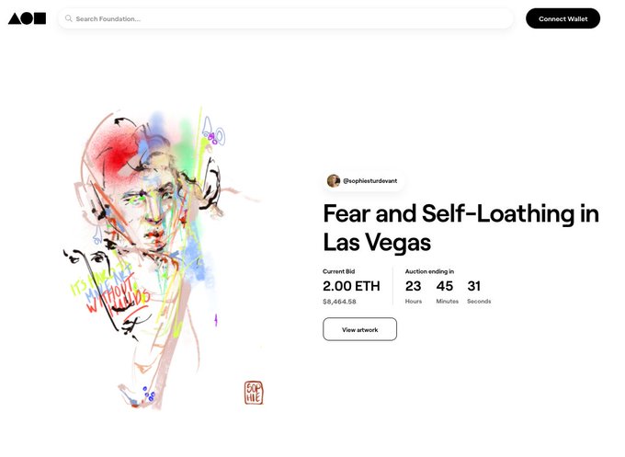The width and height of the screenshot is (625, 457).
Task: Open the Fear and Self-Loathing in Las Vegas title
Action: coord(460,228)
